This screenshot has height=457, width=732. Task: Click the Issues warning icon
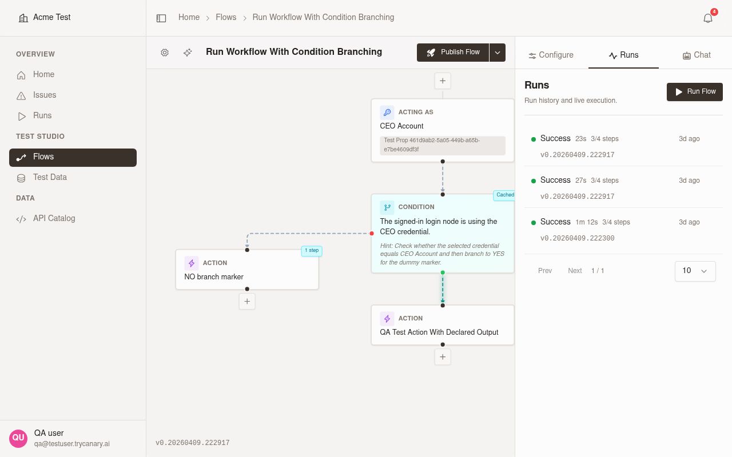tap(21, 95)
